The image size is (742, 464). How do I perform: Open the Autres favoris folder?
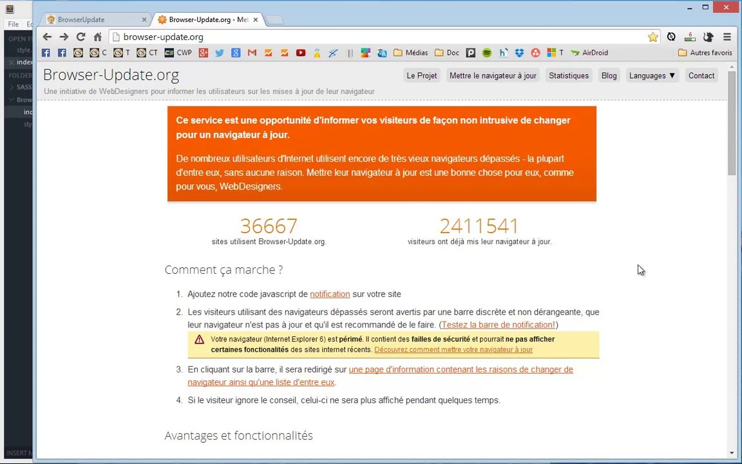(705, 53)
